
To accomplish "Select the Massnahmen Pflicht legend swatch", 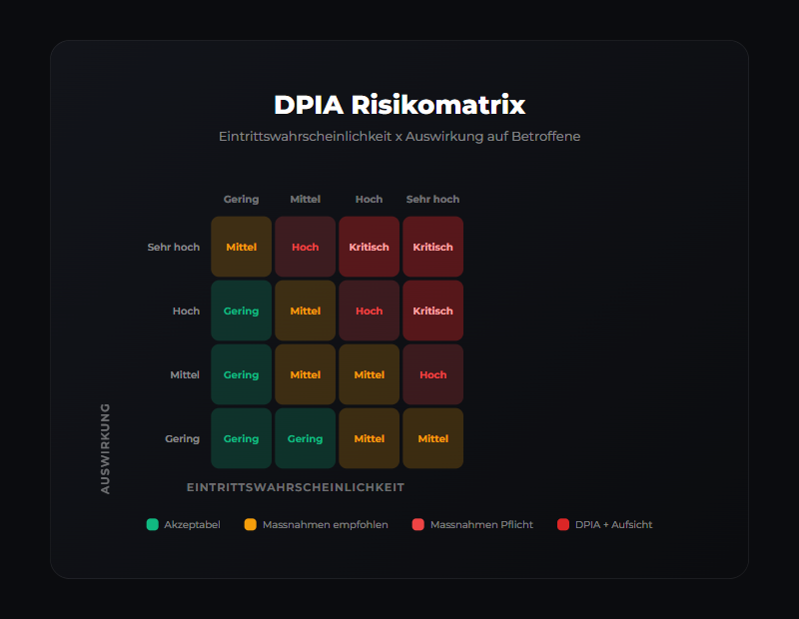I will [x=418, y=524].
